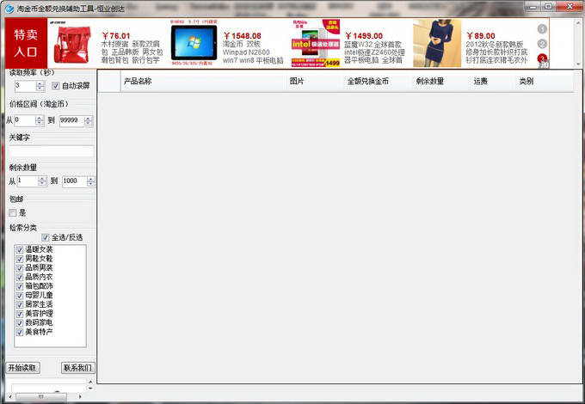Close the 淘金币 tool window
The width and height of the screenshot is (585, 404).
(x=570, y=7)
